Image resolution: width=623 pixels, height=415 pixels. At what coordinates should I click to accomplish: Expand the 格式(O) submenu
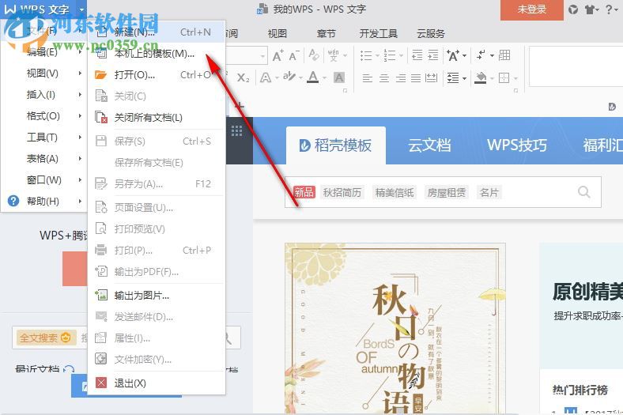(43, 116)
